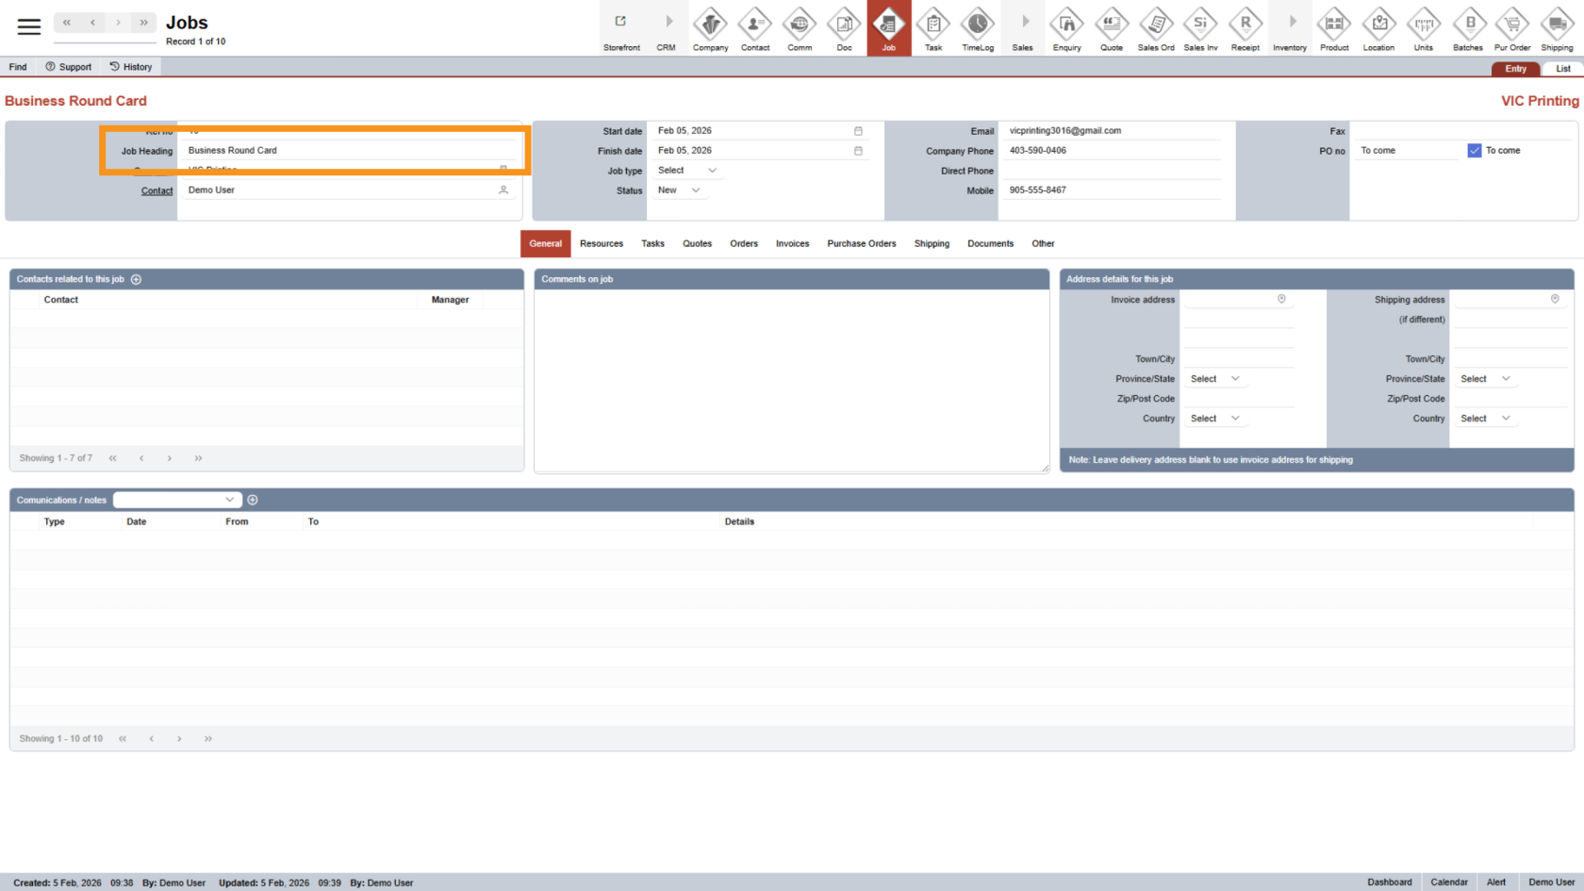This screenshot has height=891, width=1584.
Task: Click the Comments on job text area
Action: tap(791, 379)
